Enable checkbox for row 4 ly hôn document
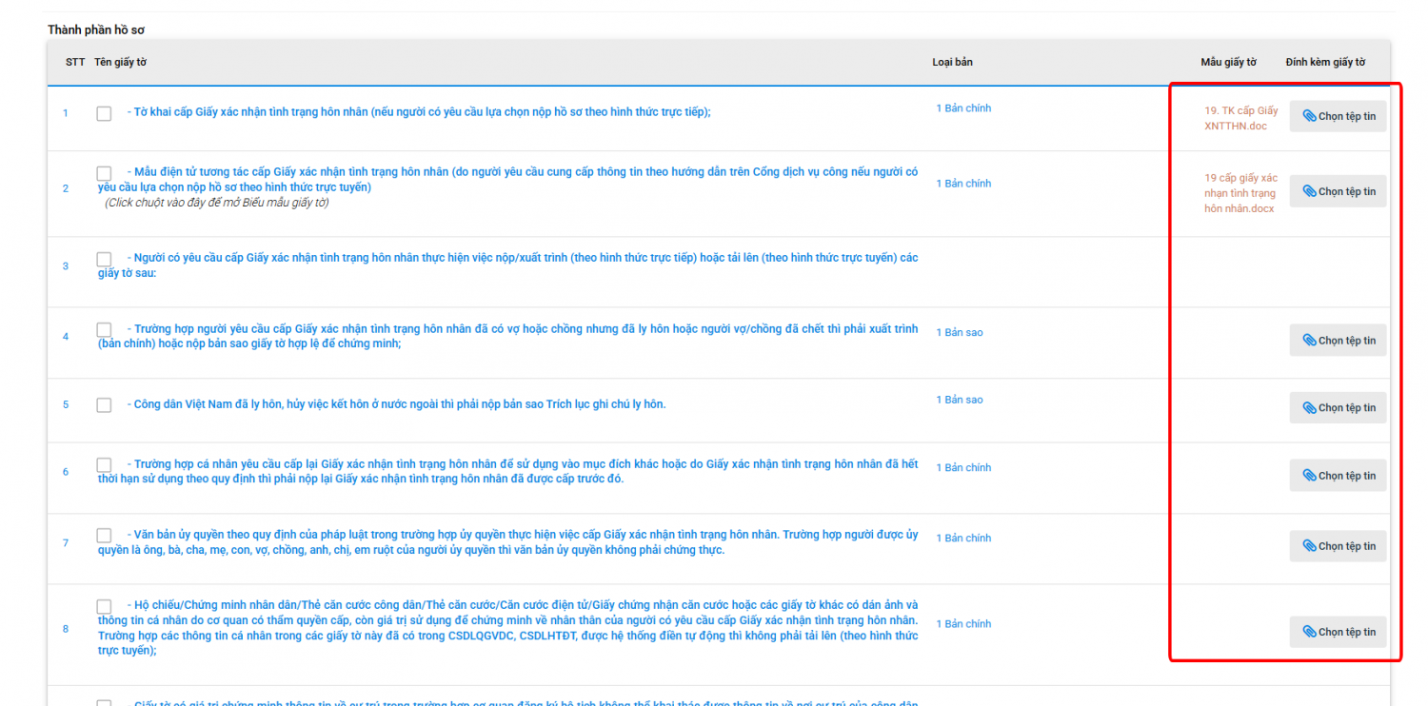Image resolution: width=1428 pixels, height=706 pixels. pos(104,330)
